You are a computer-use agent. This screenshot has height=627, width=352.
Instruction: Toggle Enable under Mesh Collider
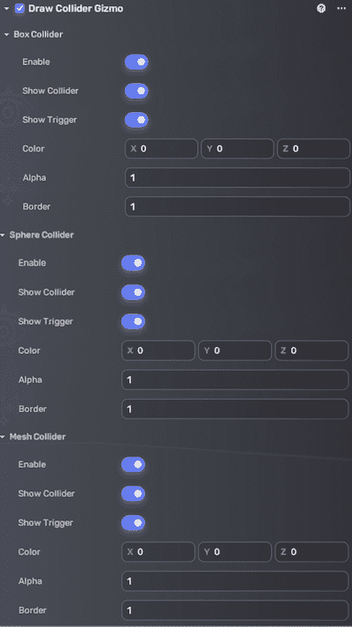coord(134,465)
